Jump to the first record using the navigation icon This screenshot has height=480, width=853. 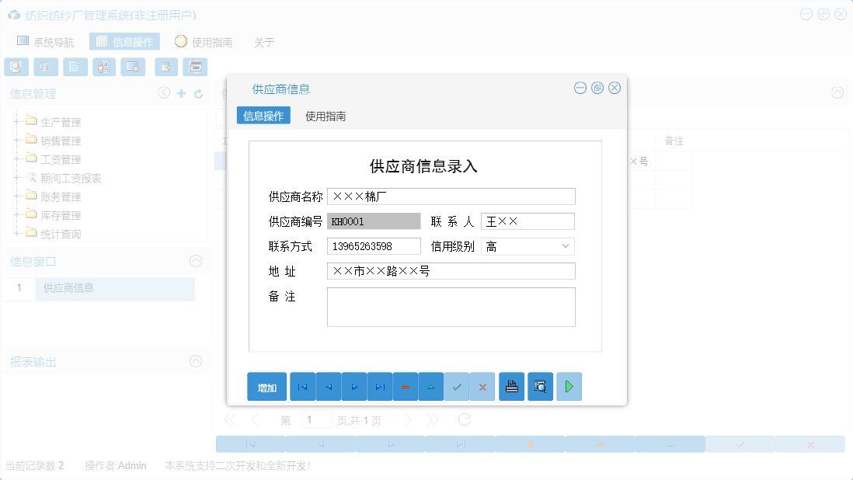[302, 386]
